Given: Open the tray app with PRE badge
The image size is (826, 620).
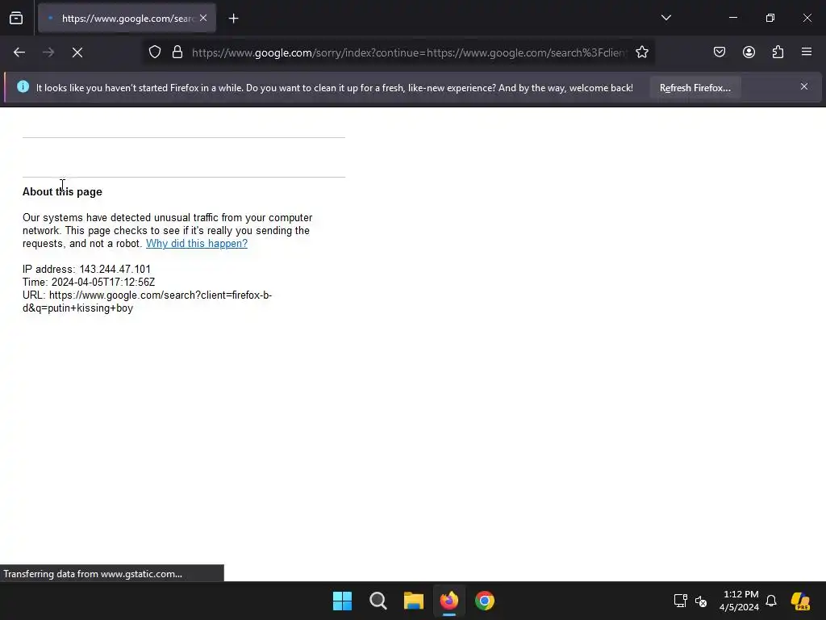Looking at the screenshot, I should pos(800,601).
